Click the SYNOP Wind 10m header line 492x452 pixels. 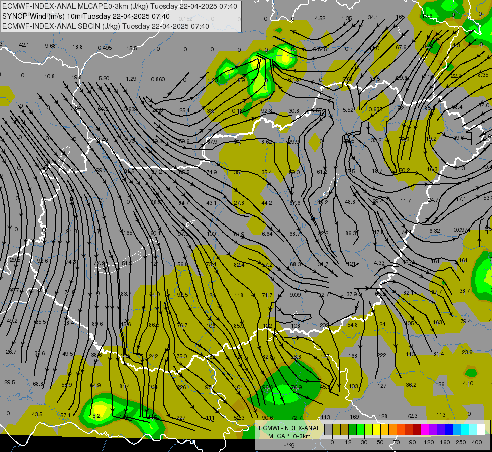coord(86,16)
